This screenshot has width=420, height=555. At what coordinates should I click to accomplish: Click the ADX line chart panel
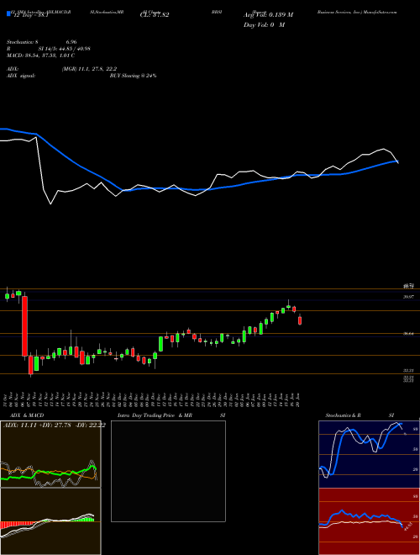click(50, 454)
